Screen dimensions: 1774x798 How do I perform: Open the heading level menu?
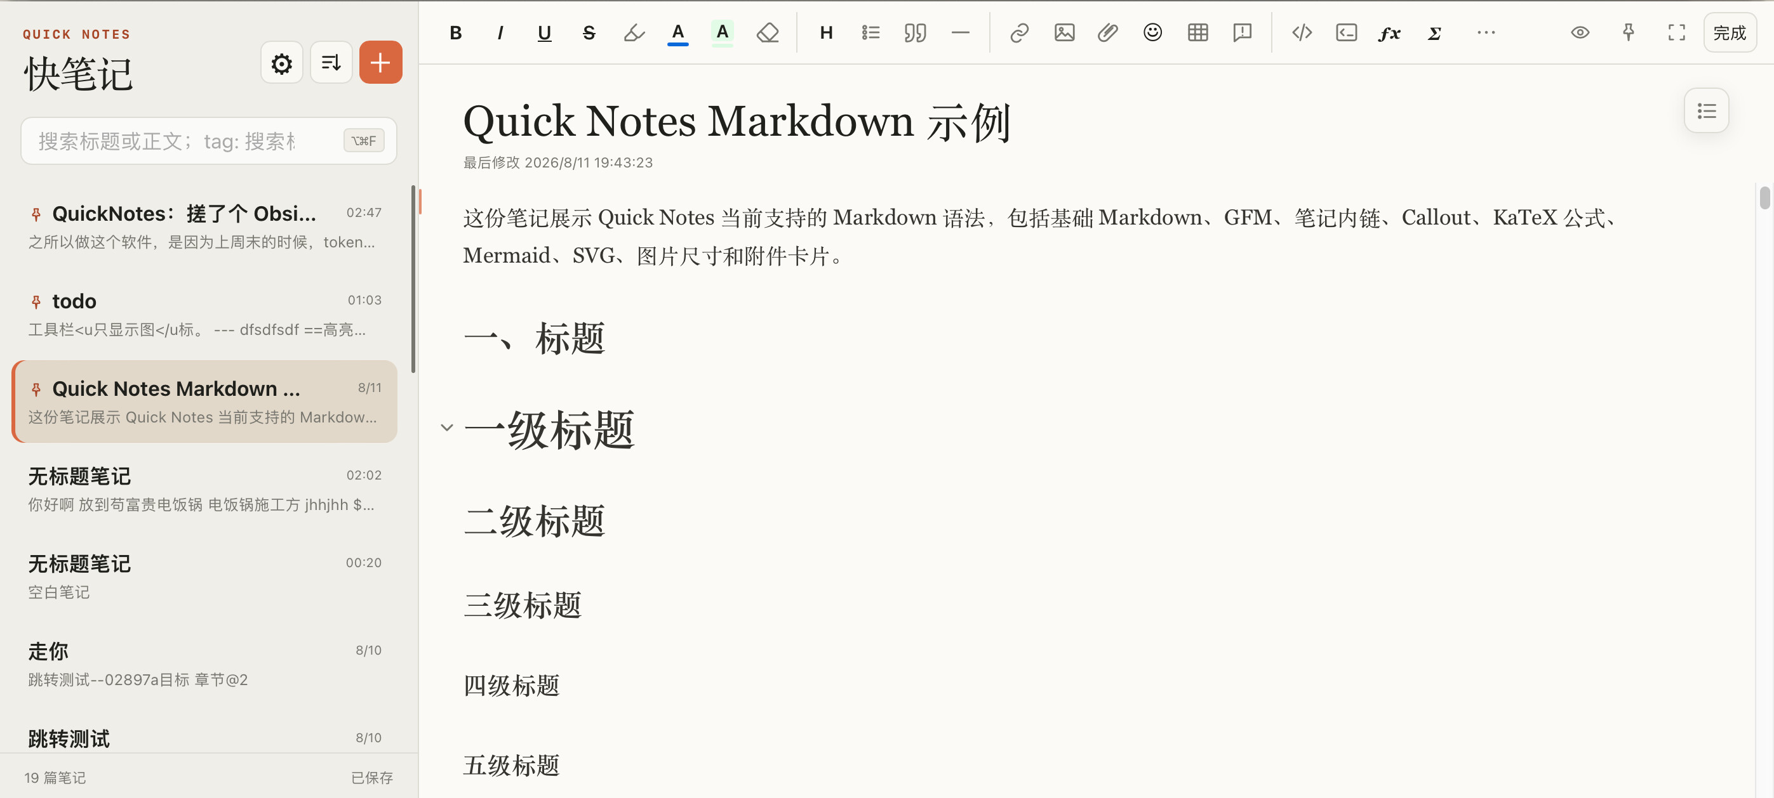tap(827, 32)
